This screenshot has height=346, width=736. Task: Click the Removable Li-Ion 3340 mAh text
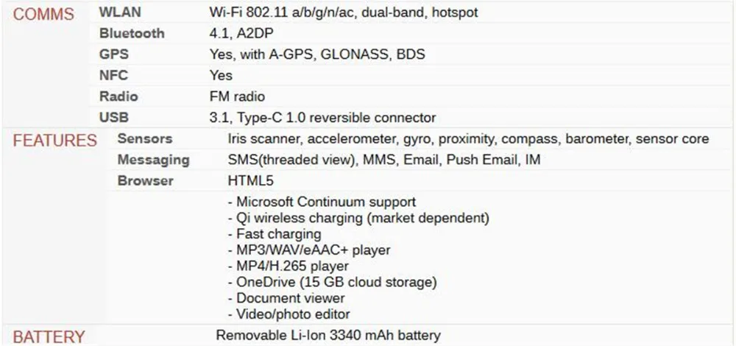[x=328, y=335]
